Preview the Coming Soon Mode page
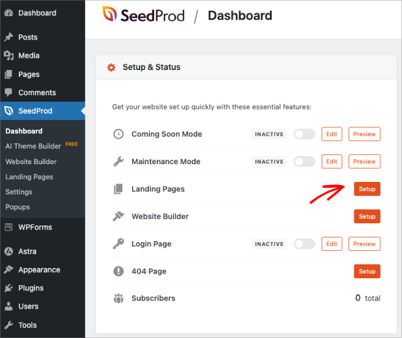402x338 pixels. [364, 134]
